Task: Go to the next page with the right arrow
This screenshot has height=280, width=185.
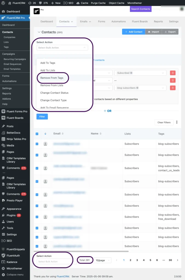Action: point(178,260)
